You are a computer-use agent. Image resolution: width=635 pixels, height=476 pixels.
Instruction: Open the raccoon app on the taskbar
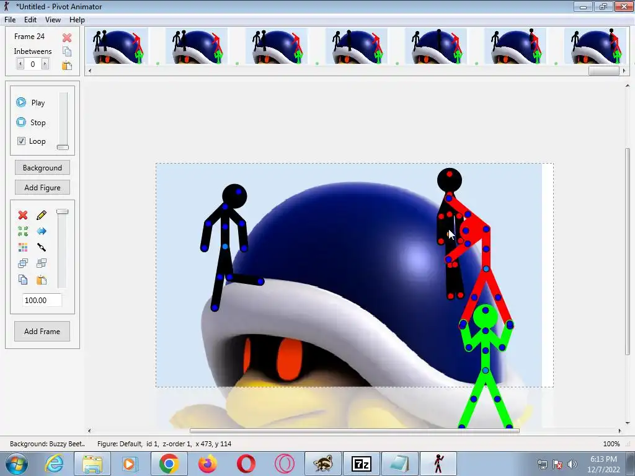pyautogui.click(x=322, y=464)
